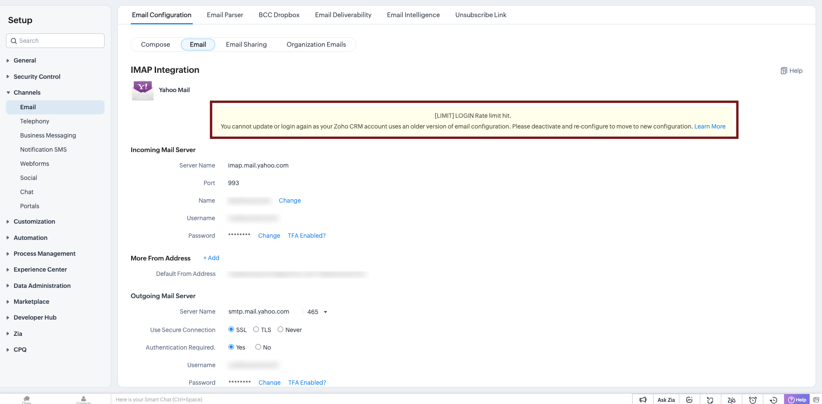Screen dimensions: 822x404
Task: Open the recent history clock icon
Action: coord(774,400)
